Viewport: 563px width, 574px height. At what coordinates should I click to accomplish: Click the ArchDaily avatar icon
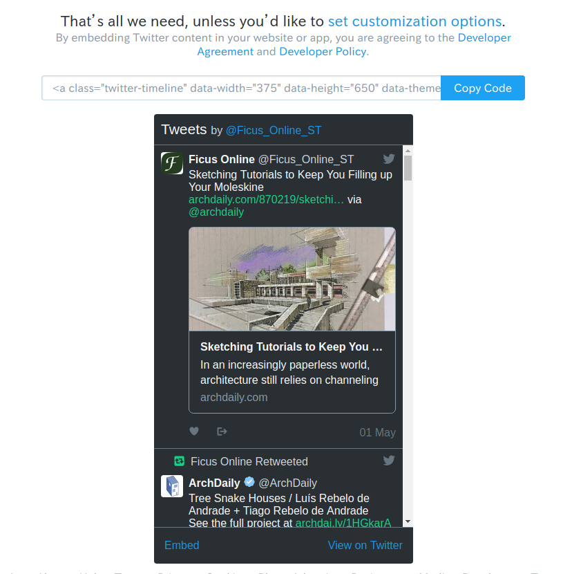click(172, 486)
